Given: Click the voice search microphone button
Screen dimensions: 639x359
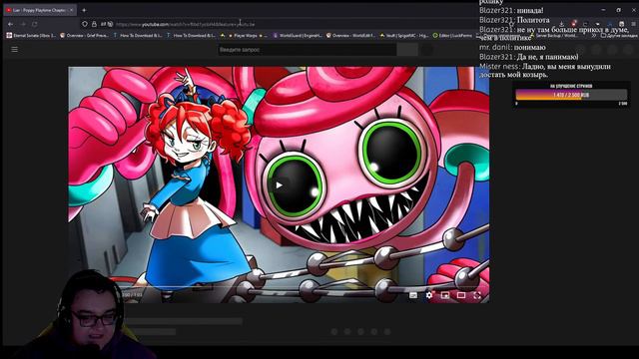Looking at the screenshot, I should point(427,50).
